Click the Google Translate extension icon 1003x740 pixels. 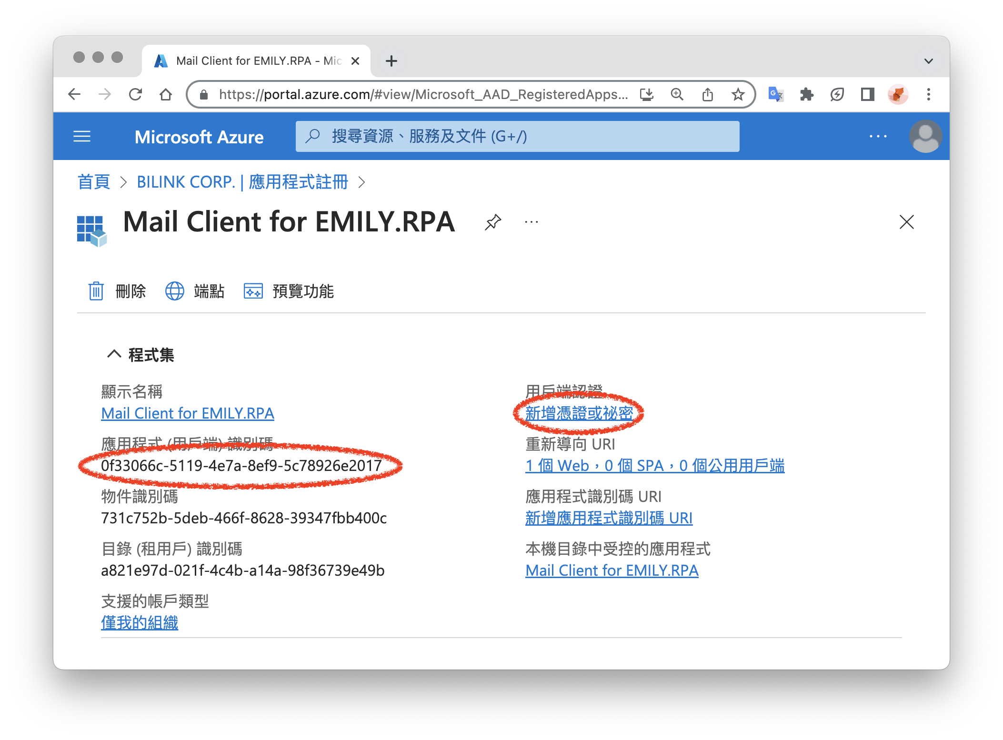776,94
